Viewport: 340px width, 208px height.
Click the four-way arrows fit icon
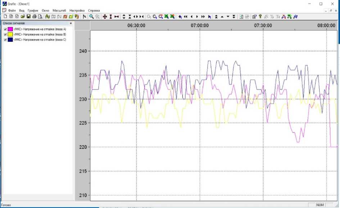(x=105, y=17)
